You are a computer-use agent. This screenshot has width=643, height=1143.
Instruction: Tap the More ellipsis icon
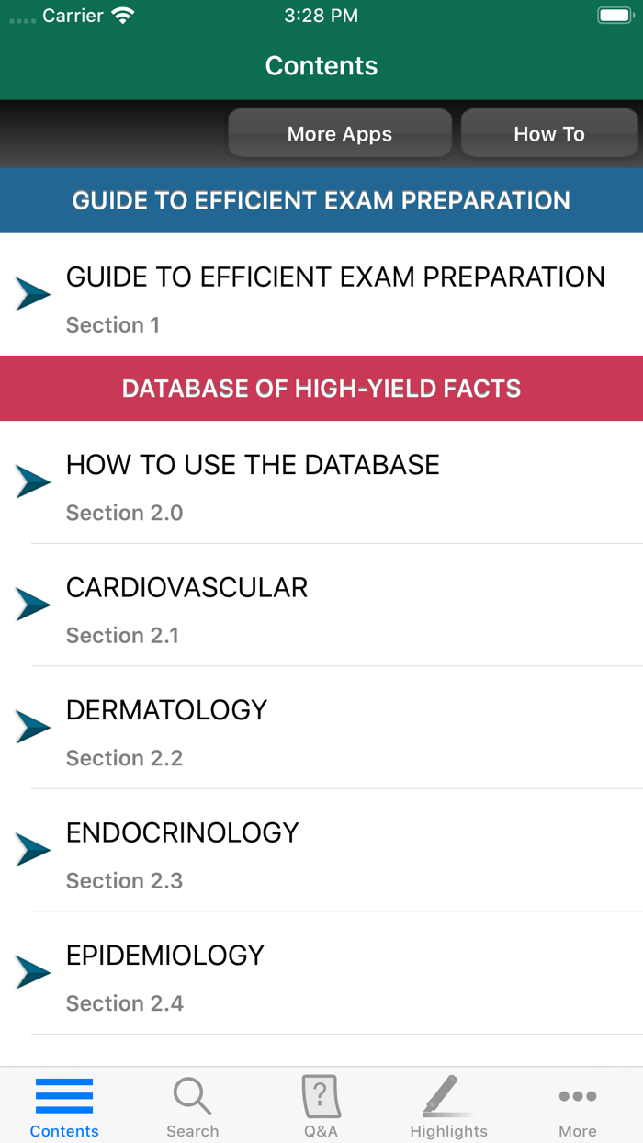point(577,1095)
